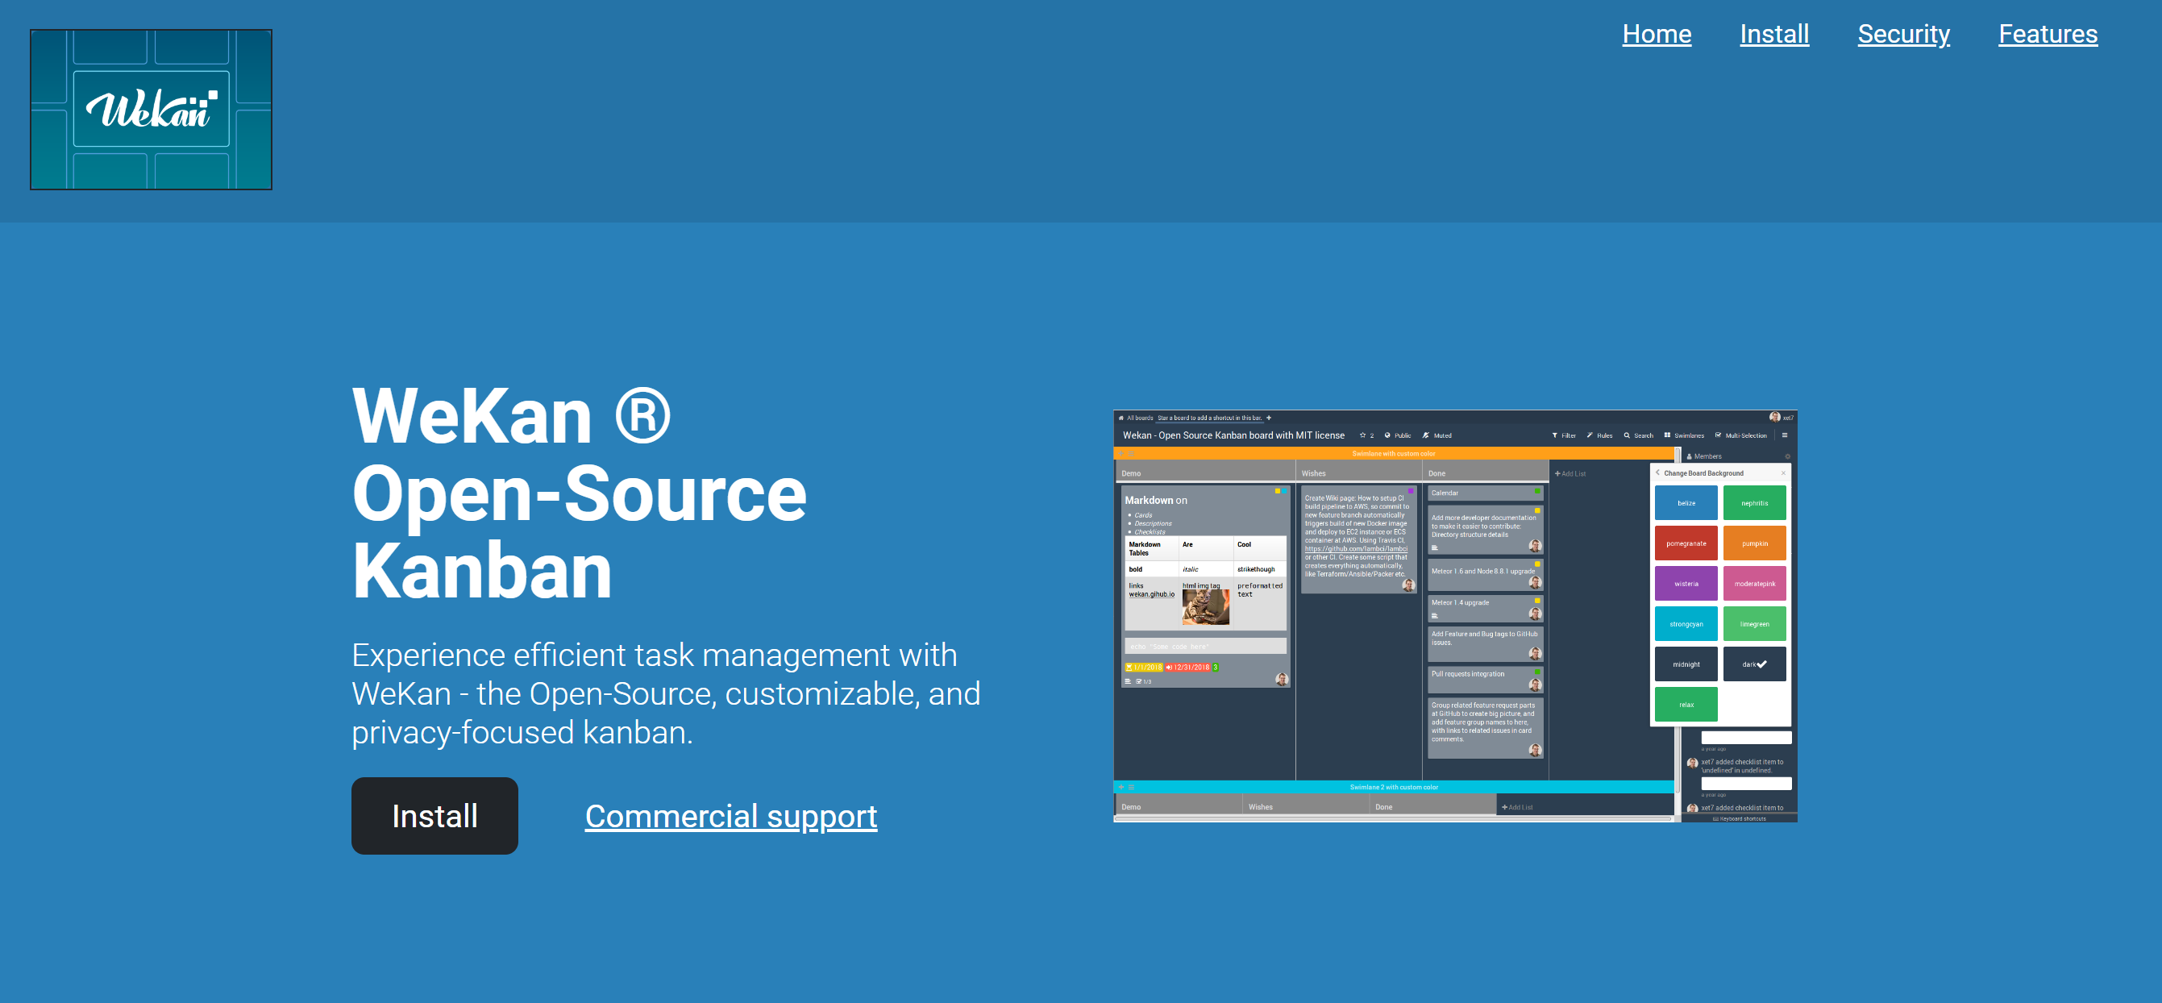
Task: Follow the Commercial support link
Action: [x=731, y=816]
